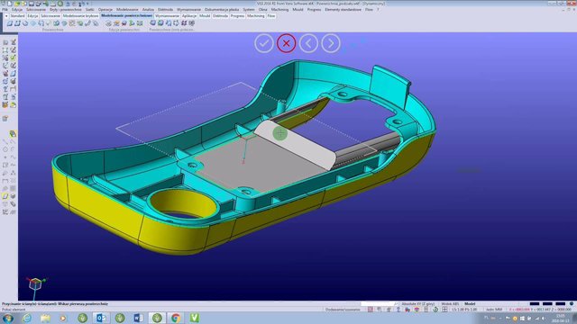Click the green crosshair marker on the surface
The image size is (577, 324).
coord(280,133)
